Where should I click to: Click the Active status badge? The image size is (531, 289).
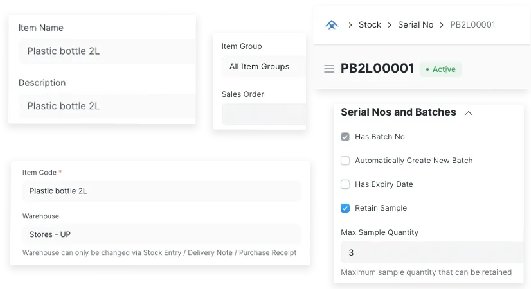pyautogui.click(x=440, y=69)
